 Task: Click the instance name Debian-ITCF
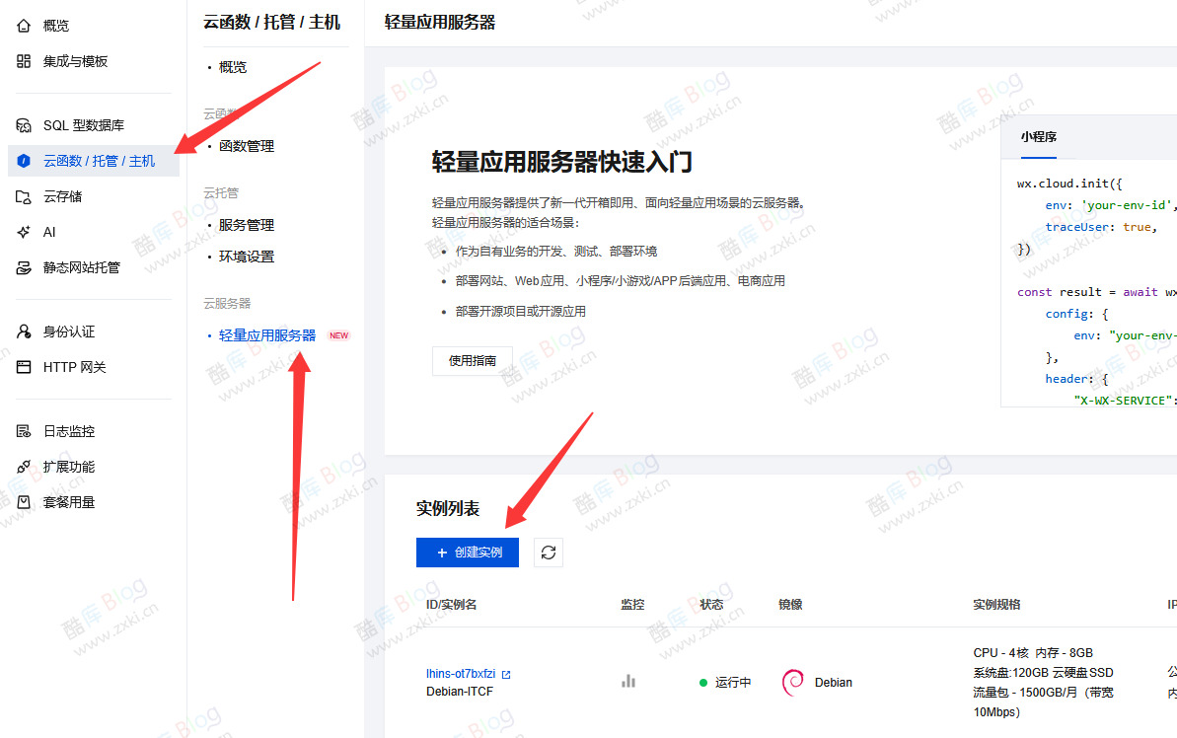(x=460, y=692)
